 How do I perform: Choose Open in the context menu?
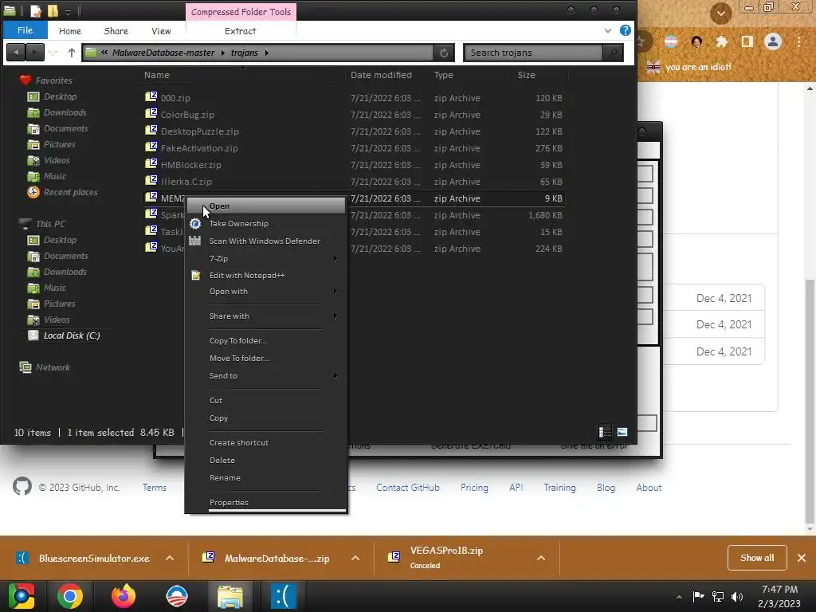click(266, 206)
